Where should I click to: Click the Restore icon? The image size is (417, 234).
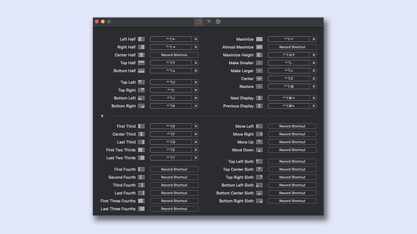(x=259, y=87)
